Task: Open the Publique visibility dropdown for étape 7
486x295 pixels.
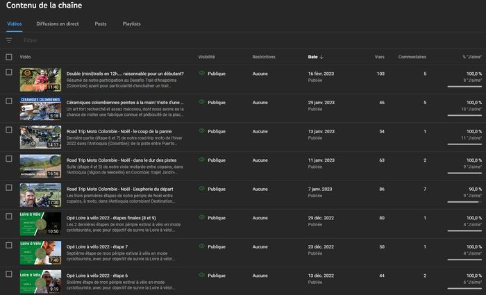Action: pyautogui.click(x=216, y=246)
